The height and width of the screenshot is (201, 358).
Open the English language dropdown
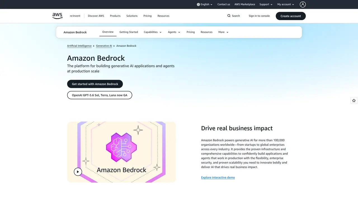tap(205, 4)
